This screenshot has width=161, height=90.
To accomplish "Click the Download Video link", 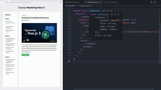I will 25,20.
